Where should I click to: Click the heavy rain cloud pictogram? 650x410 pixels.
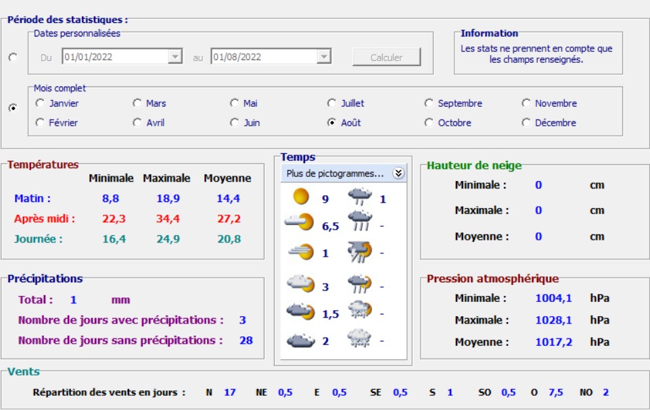359,221
